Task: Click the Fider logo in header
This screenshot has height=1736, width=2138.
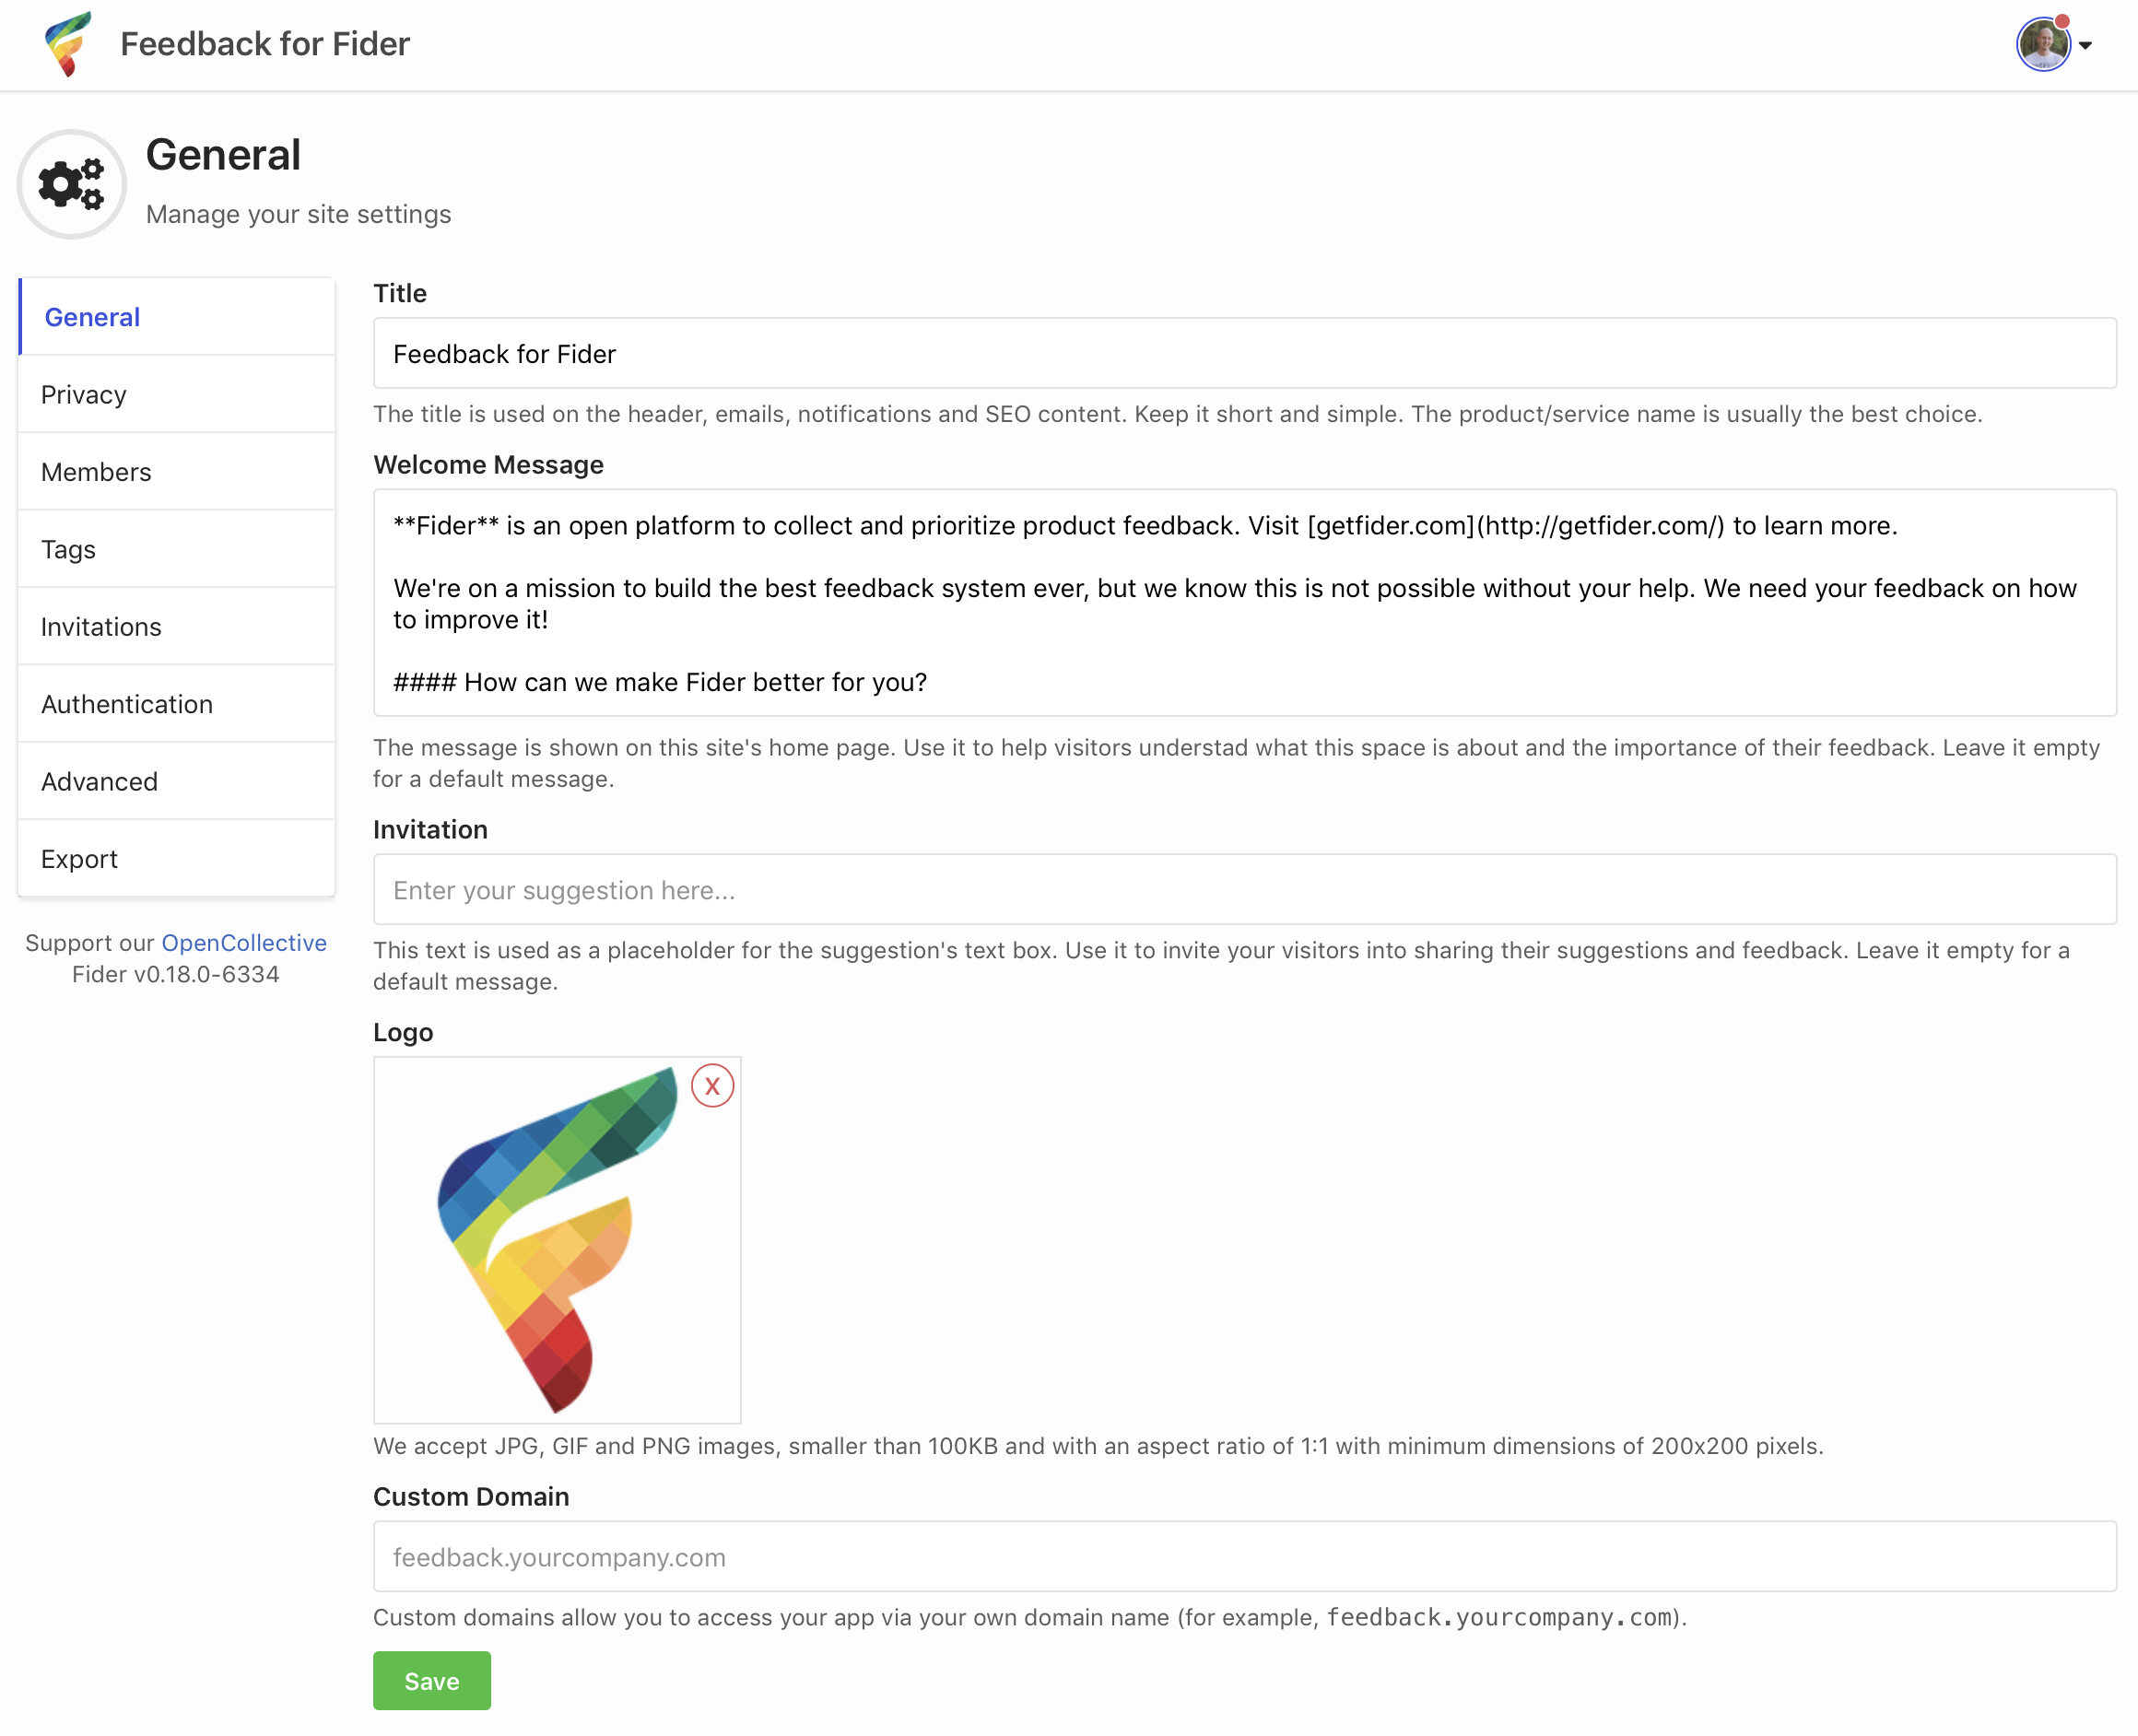Action: (68, 44)
